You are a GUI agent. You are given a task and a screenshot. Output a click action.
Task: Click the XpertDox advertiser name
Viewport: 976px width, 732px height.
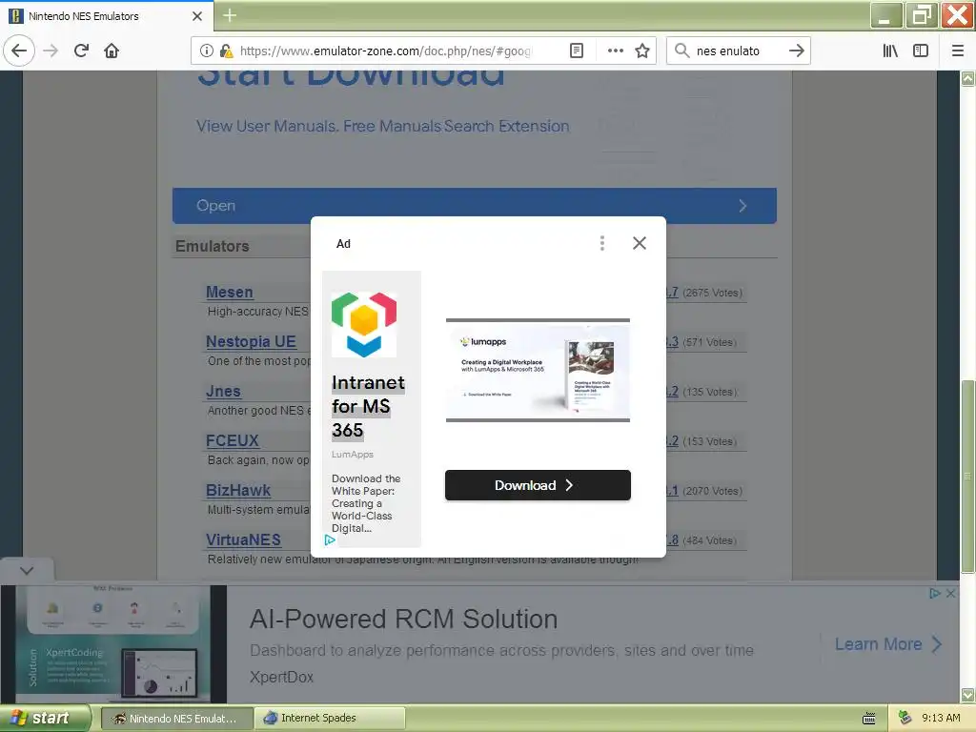click(281, 678)
